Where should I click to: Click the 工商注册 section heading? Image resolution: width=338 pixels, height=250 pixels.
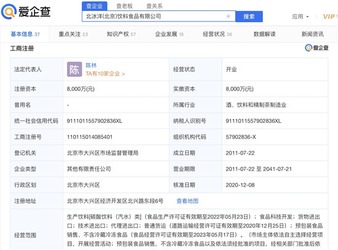click(22, 49)
